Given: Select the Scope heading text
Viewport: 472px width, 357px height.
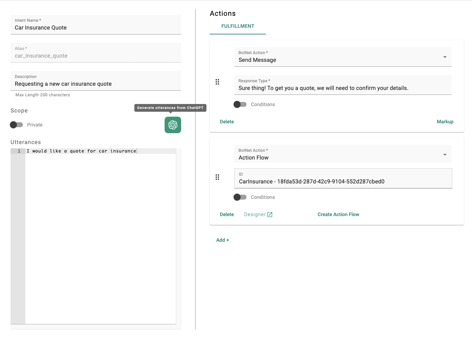Looking at the screenshot, I should 19,111.
